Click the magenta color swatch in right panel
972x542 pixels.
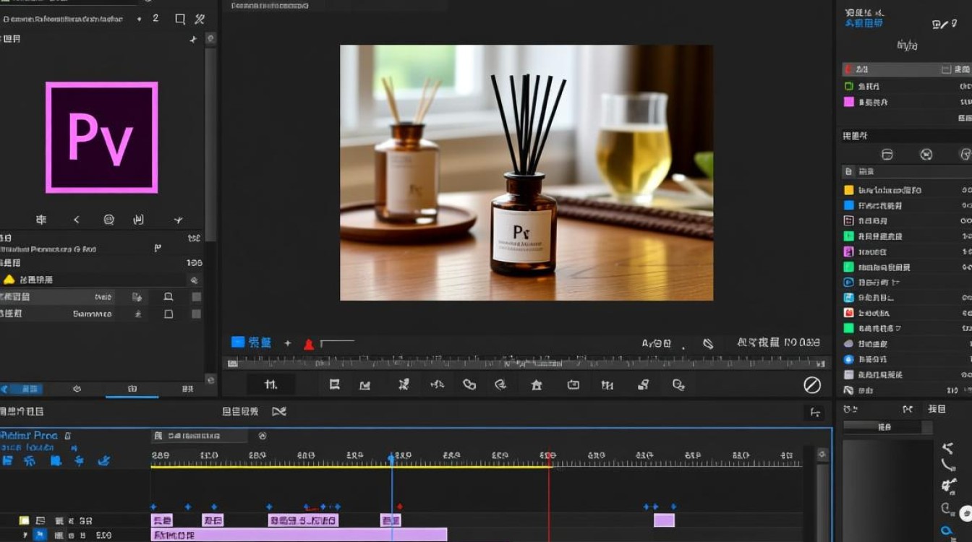[x=849, y=102]
